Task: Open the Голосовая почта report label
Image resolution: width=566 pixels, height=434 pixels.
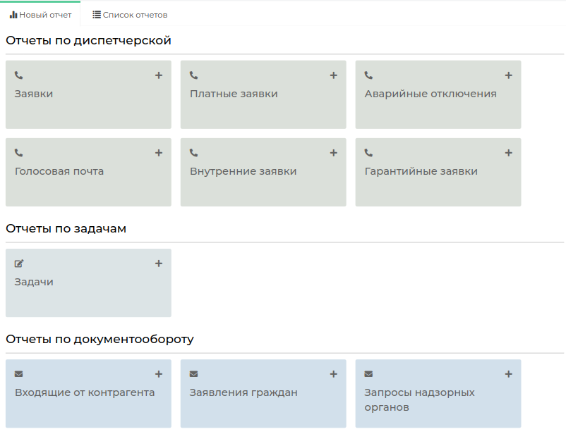Action: 59,171
